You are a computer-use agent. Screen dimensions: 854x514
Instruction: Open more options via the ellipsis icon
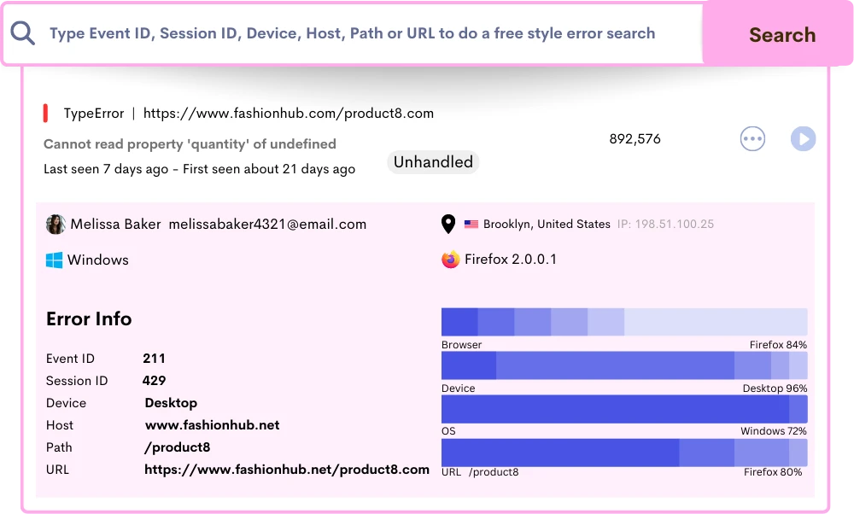pyautogui.click(x=752, y=138)
